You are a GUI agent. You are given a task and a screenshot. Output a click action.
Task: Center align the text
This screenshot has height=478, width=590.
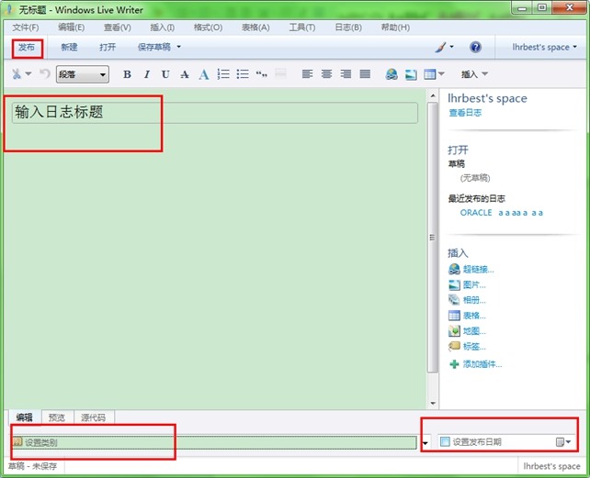[326, 74]
